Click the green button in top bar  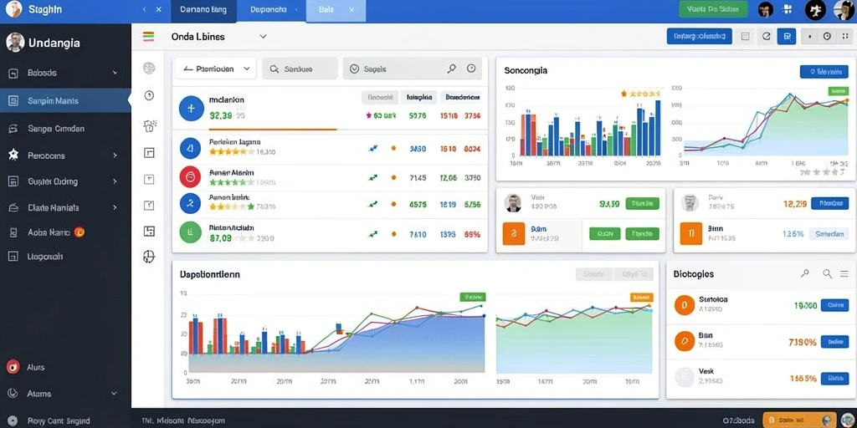pos(713,9)
